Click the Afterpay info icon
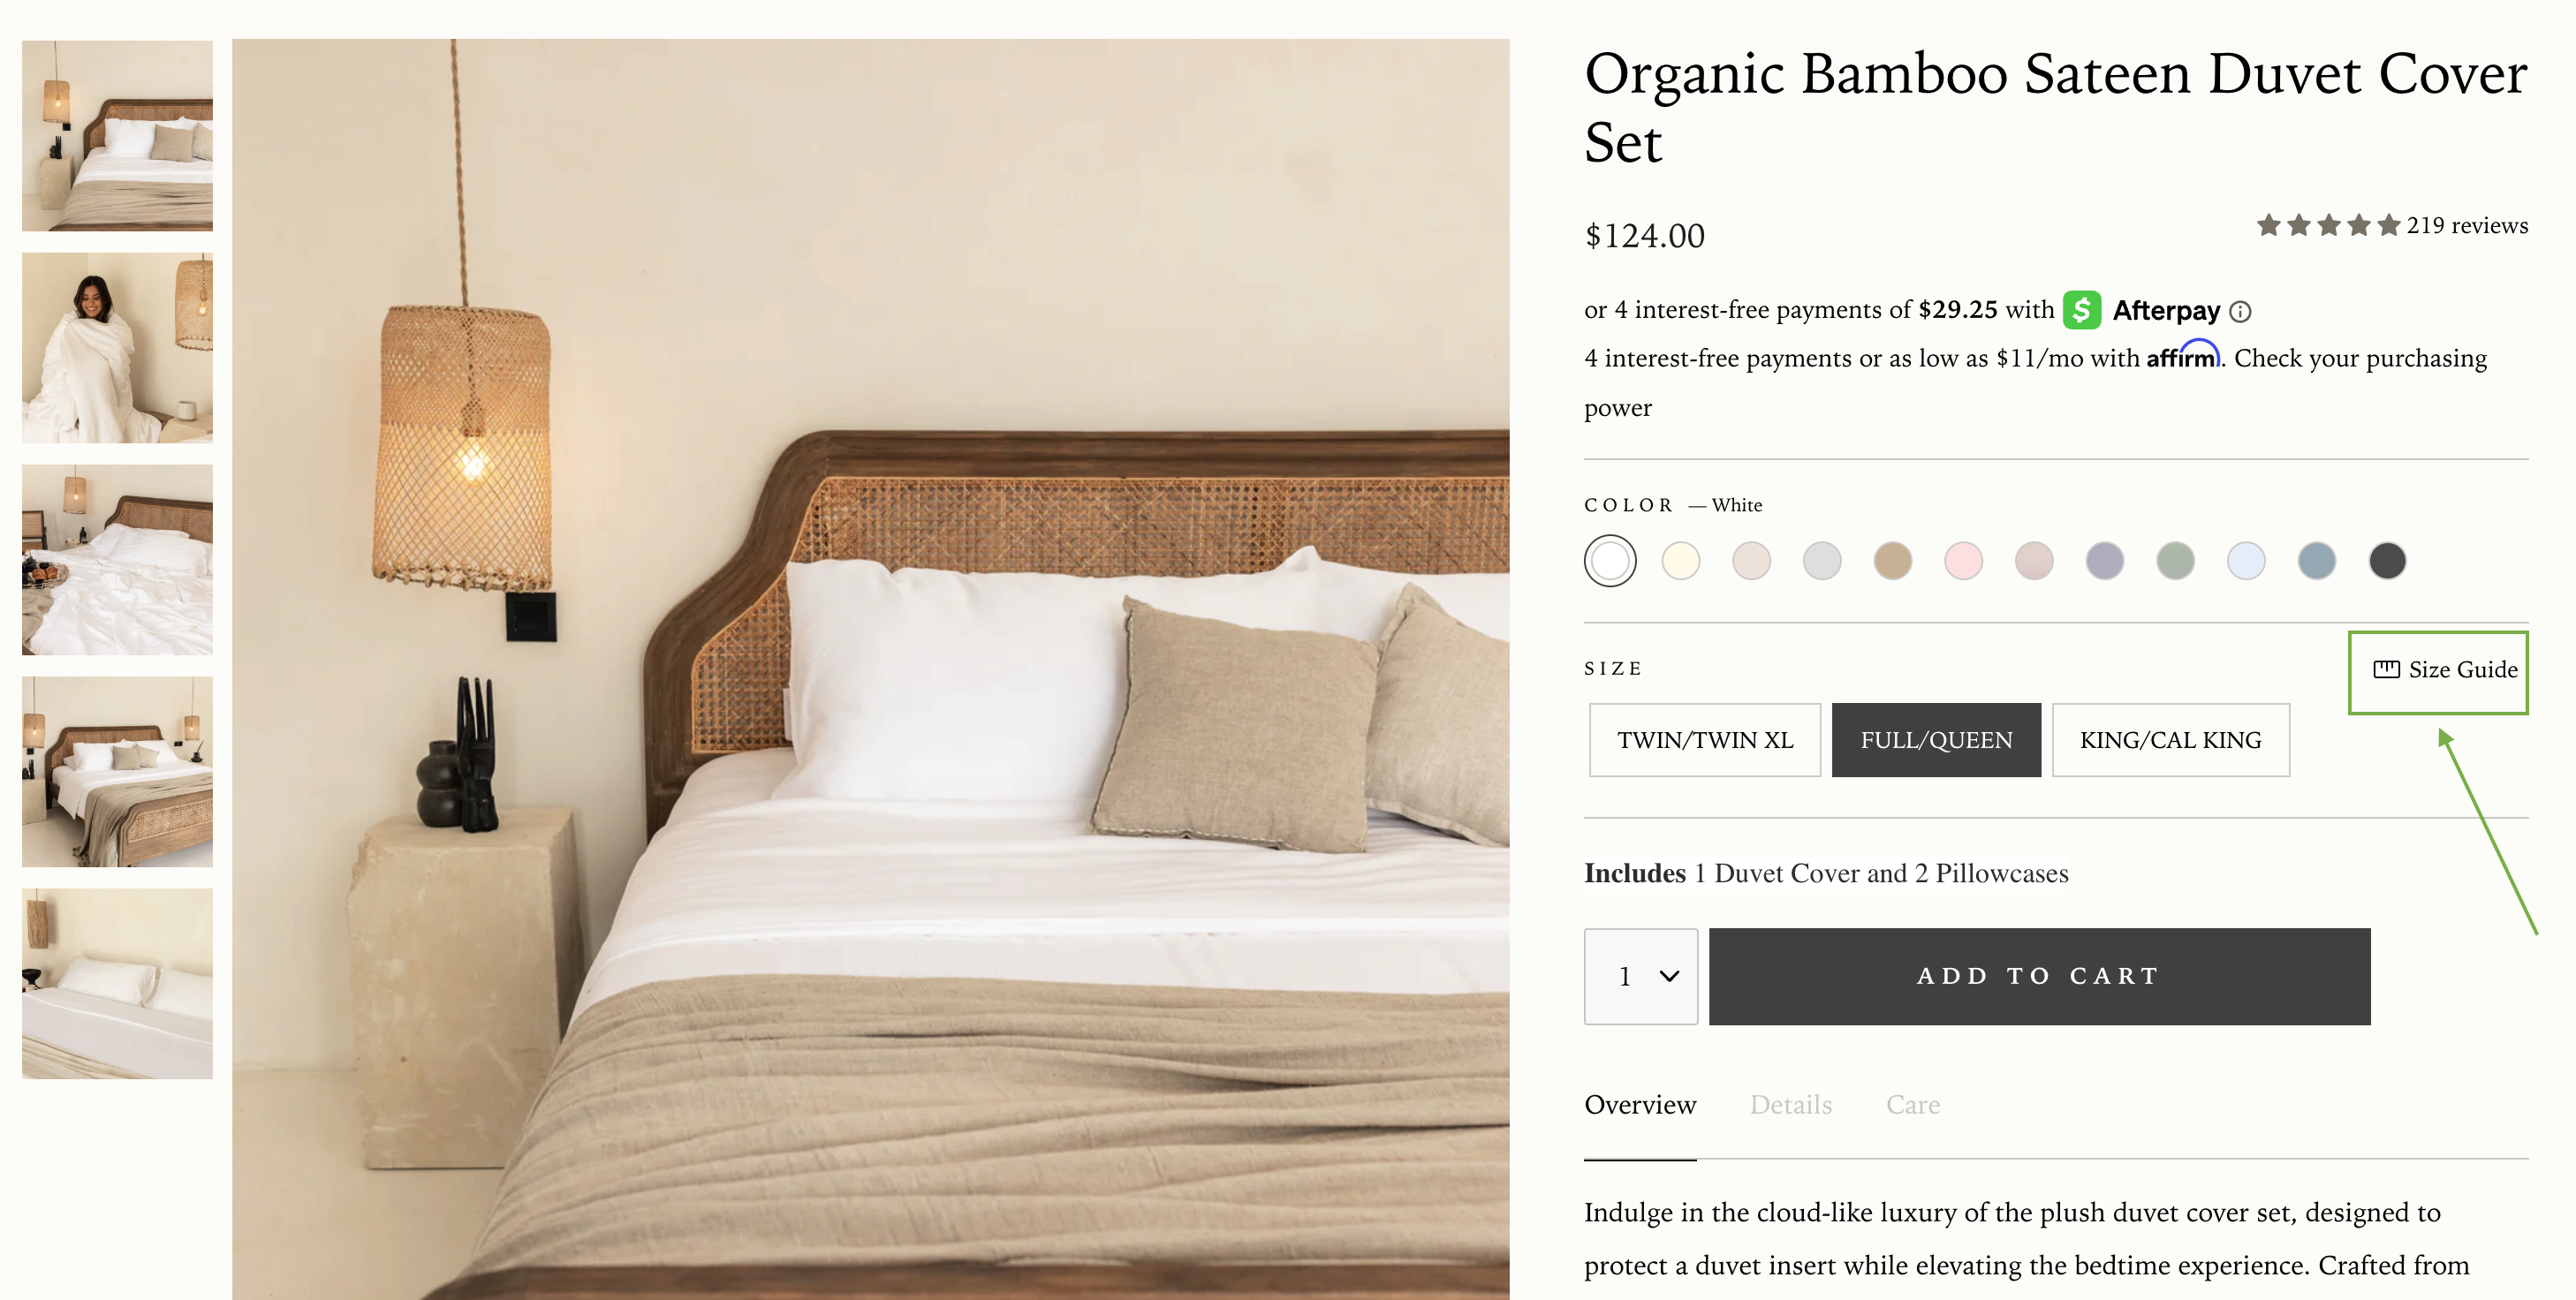 [x=2241, y=312]
